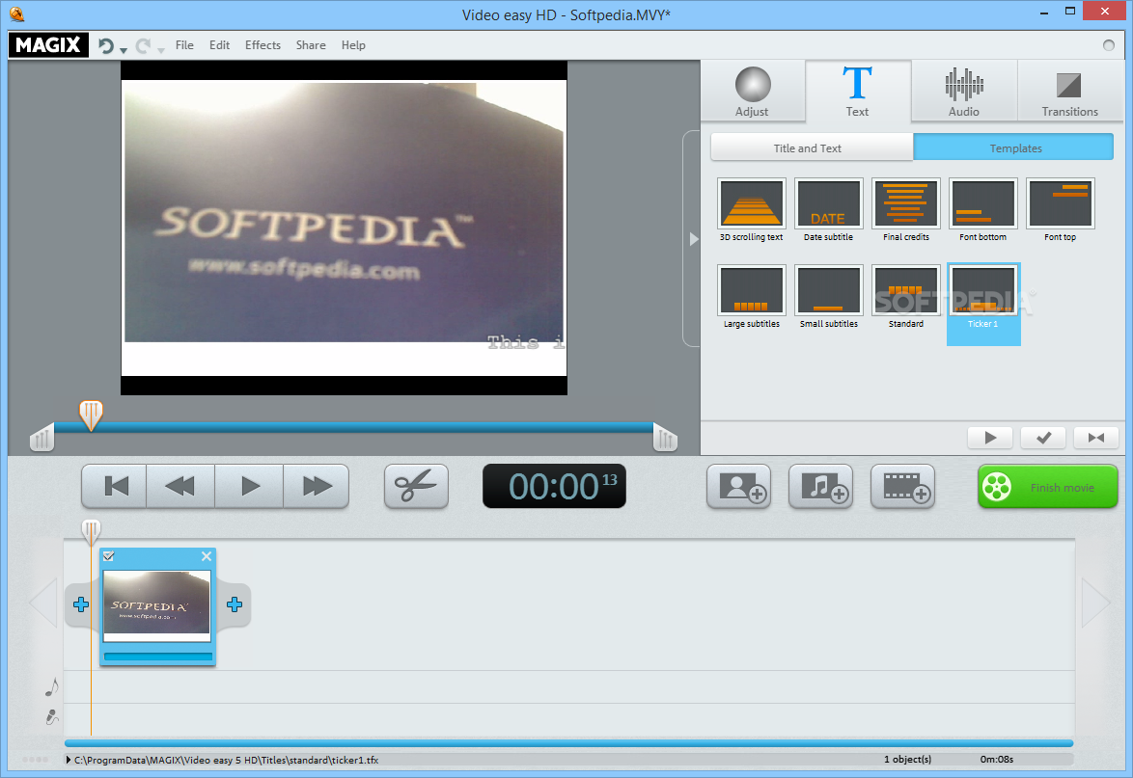Choose the Standard text template
This screenshot has height=778, width=1133.
[906, 297]
